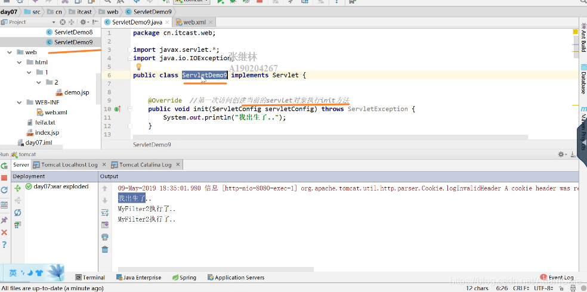
Task: Fold the init method at line 10
Action: pyautogui.click(x=130, y=109)
